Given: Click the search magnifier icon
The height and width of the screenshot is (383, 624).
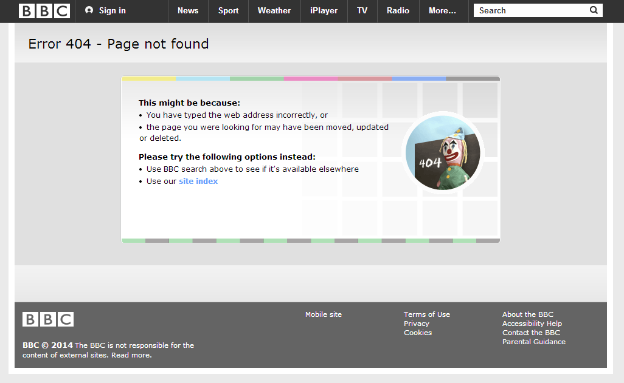Looking at the screenshot, I should click(x=594, y=10).
